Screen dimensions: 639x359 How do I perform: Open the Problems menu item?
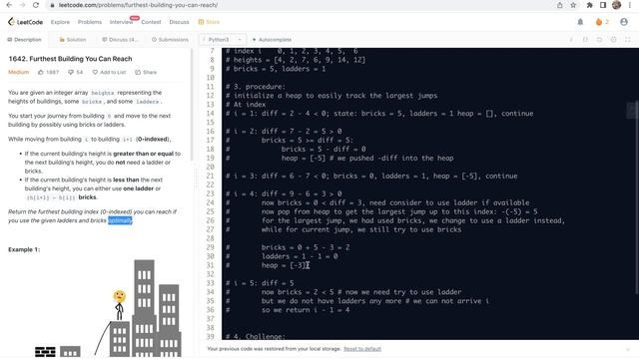click(x=90, y=22)
